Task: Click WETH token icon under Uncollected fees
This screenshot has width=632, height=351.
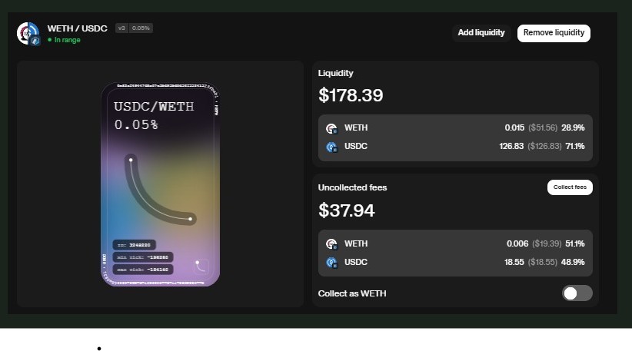Action: point(331,244)
